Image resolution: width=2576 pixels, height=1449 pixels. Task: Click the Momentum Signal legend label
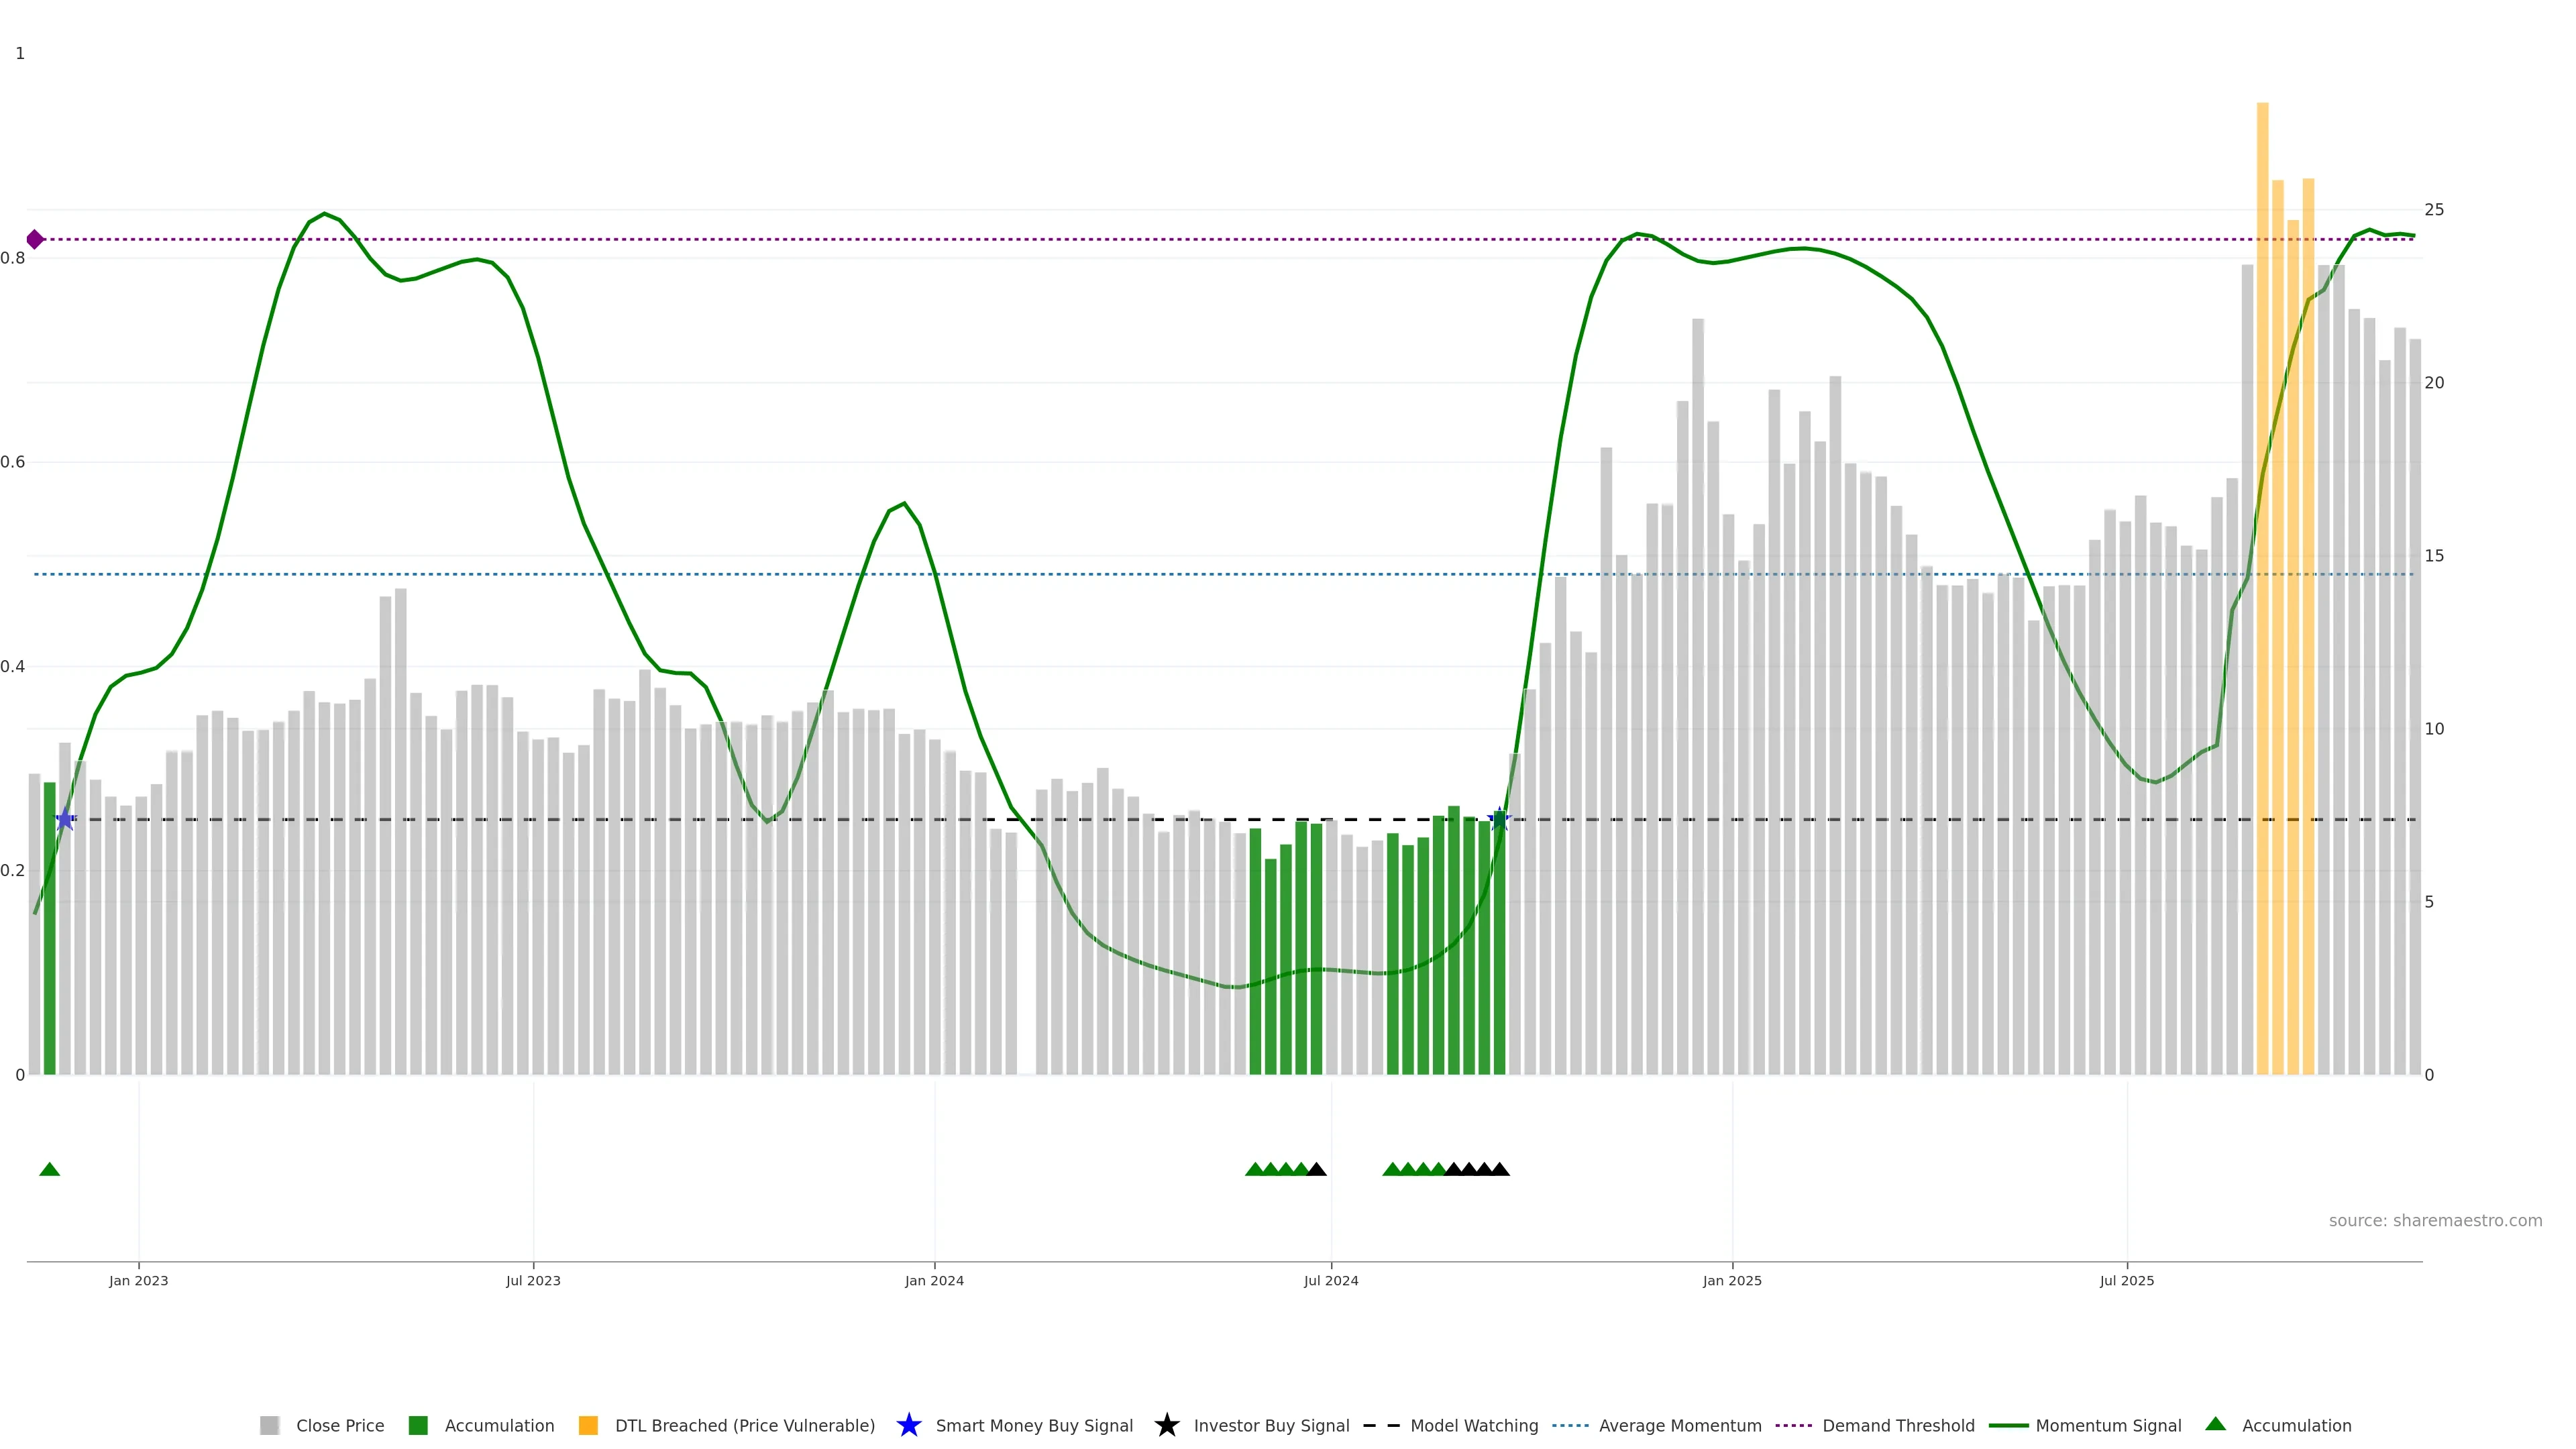coord(2108,1426)
